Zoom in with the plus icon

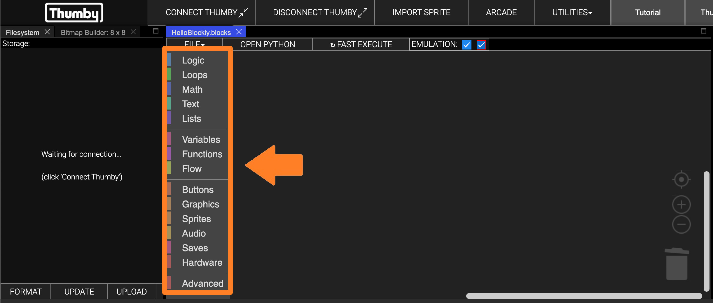point(681,205)
